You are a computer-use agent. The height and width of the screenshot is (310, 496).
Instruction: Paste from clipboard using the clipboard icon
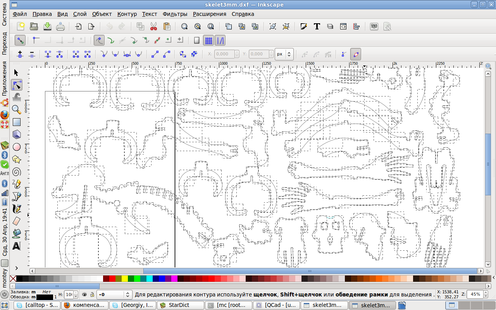coord(167,26)
